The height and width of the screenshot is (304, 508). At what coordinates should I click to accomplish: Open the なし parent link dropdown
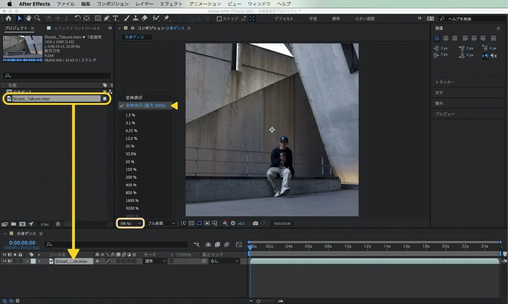pyautogui.click(x=224, y=261)
